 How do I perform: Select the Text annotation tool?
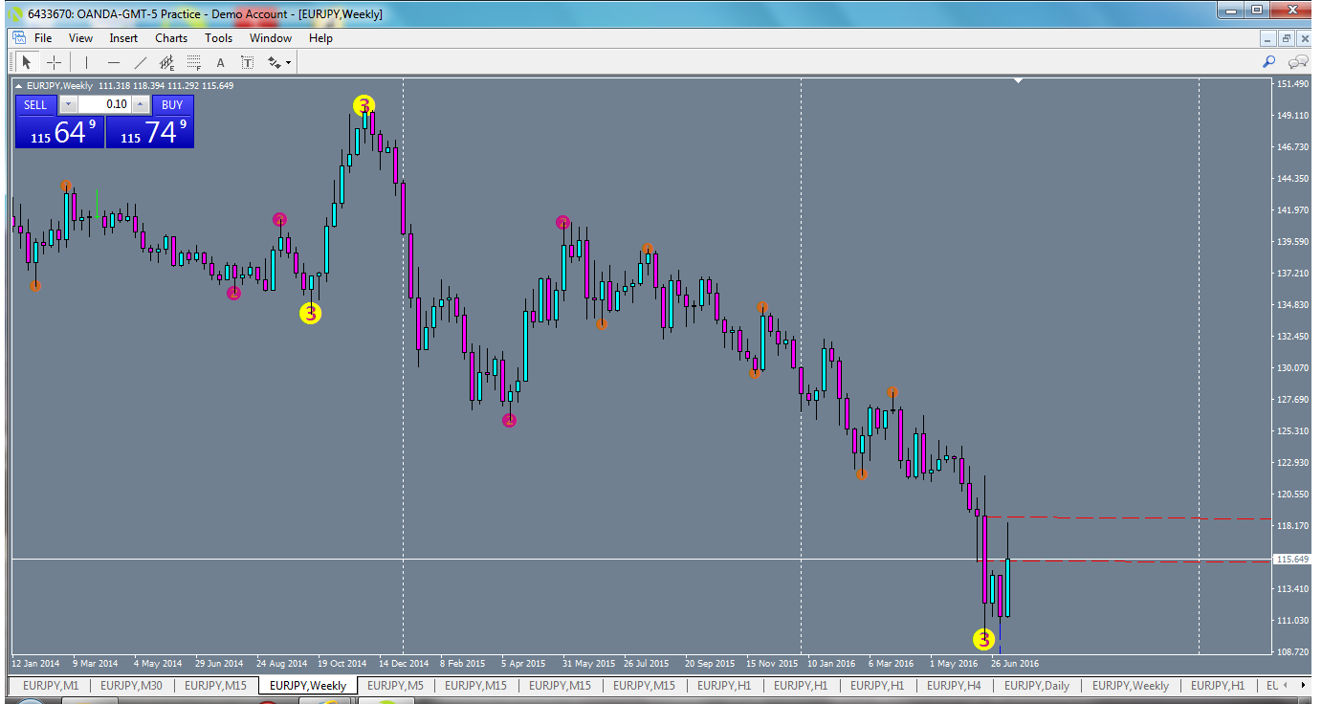(219, 61)
